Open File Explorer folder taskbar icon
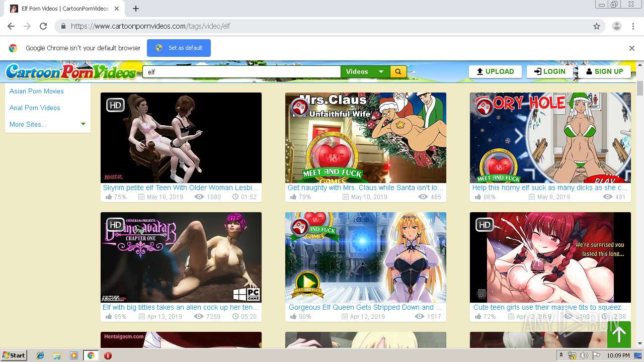644x362 pixels. pos(57,355)
